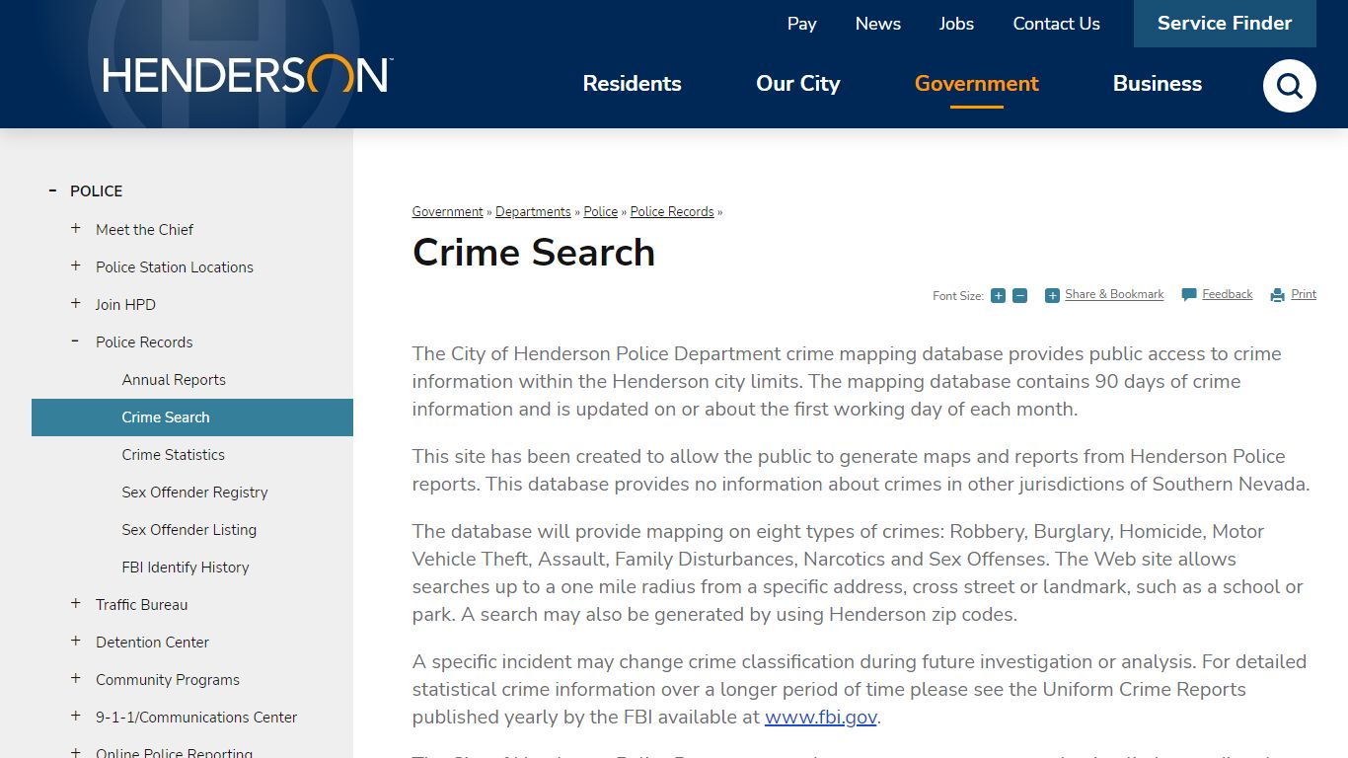
Task: Expand Detention Center submenu
Action: tap(76, 641)
